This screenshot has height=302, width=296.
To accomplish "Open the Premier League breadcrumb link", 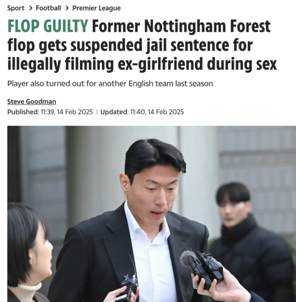I will [97, 8].
